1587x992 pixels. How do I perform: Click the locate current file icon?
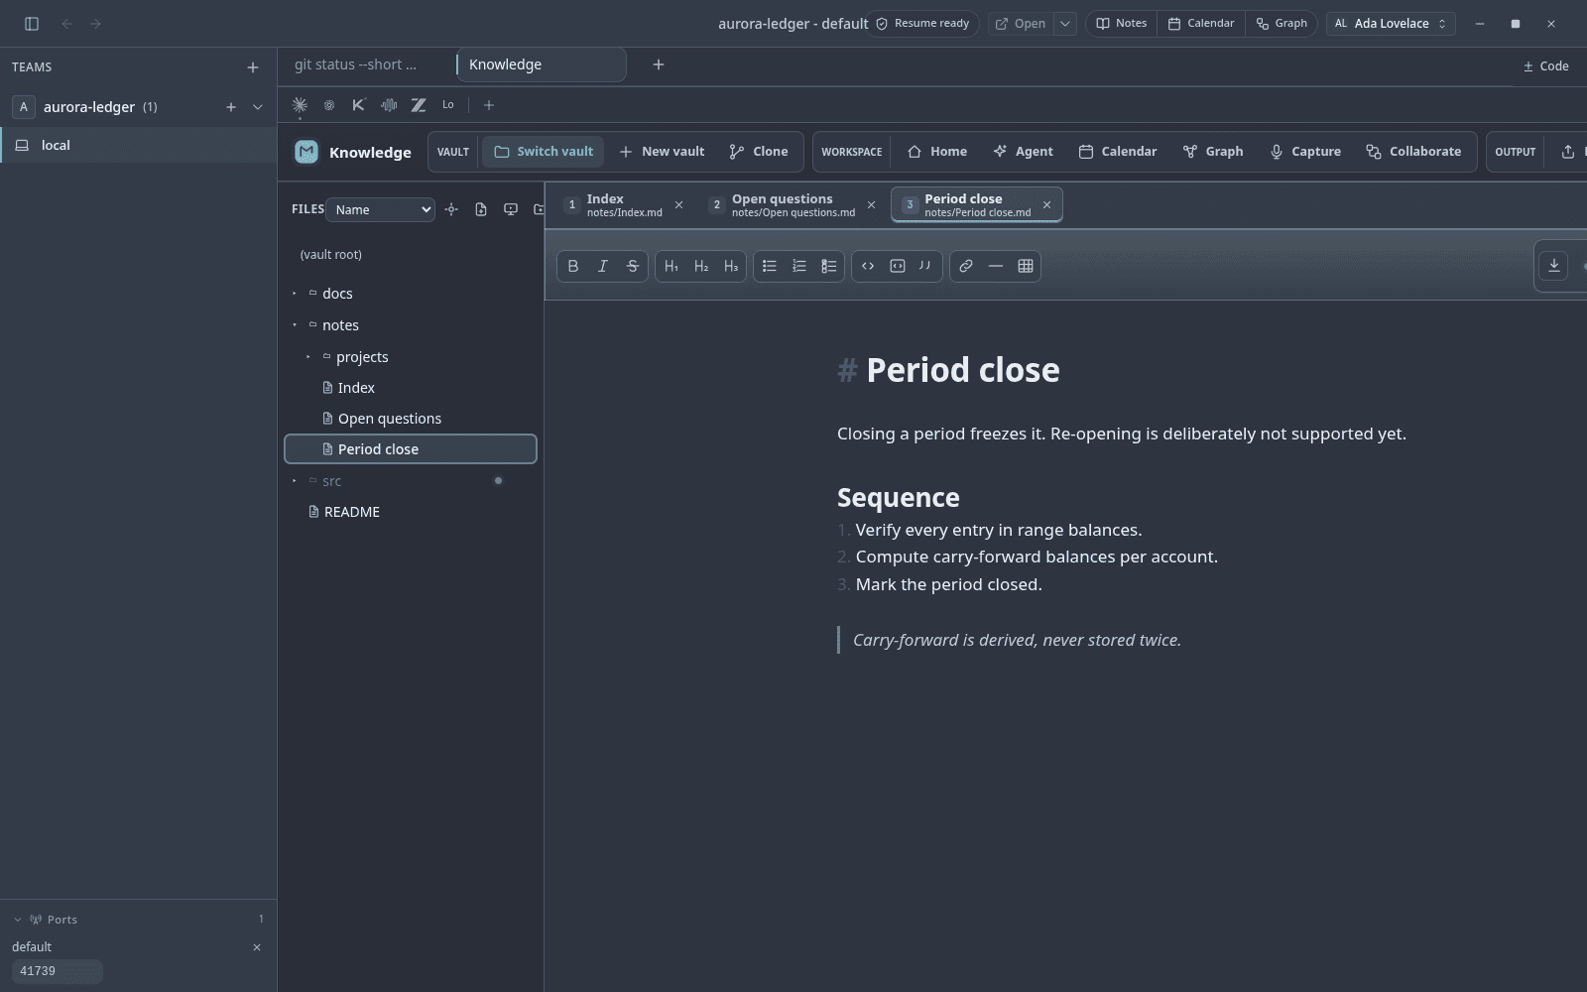pyautogui.click(x=451, y=209)
